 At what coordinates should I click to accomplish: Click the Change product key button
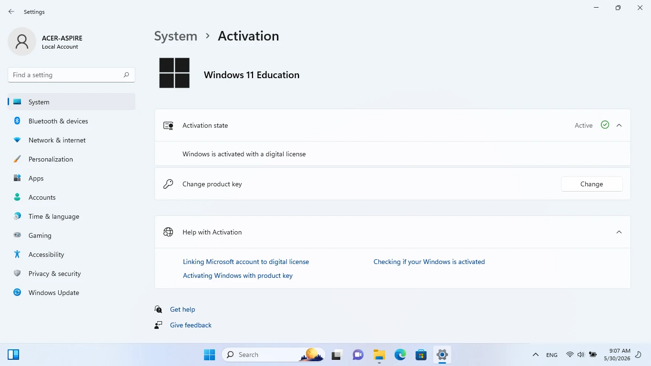pos(591,184)
